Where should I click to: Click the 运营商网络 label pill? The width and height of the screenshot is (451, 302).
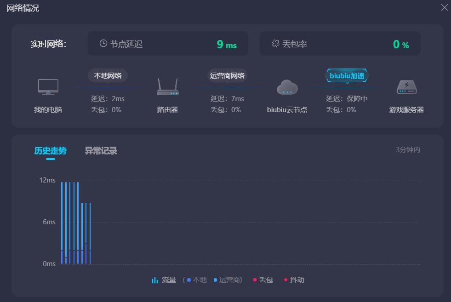pyautogui.click(x=227, y=75)
